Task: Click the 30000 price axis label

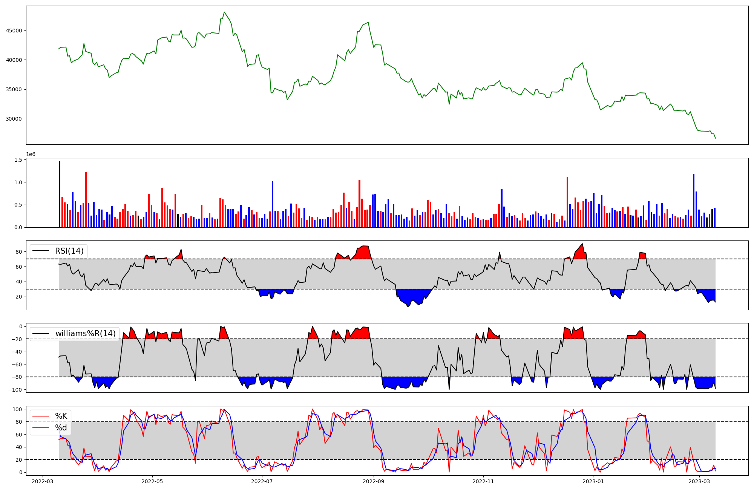Action: tap(14, 119)
